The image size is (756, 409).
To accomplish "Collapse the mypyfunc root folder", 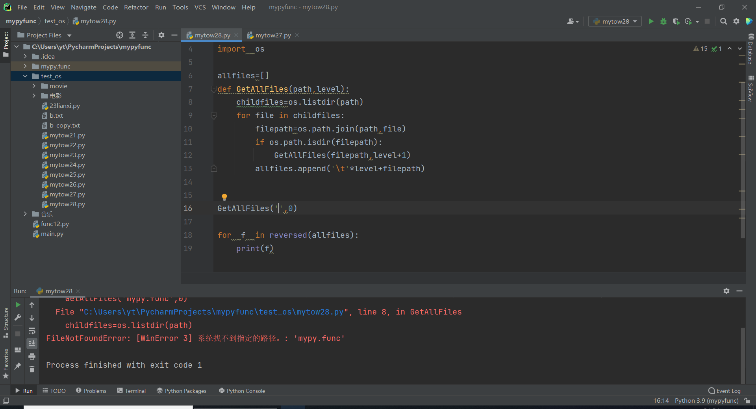I will [17, 46].
